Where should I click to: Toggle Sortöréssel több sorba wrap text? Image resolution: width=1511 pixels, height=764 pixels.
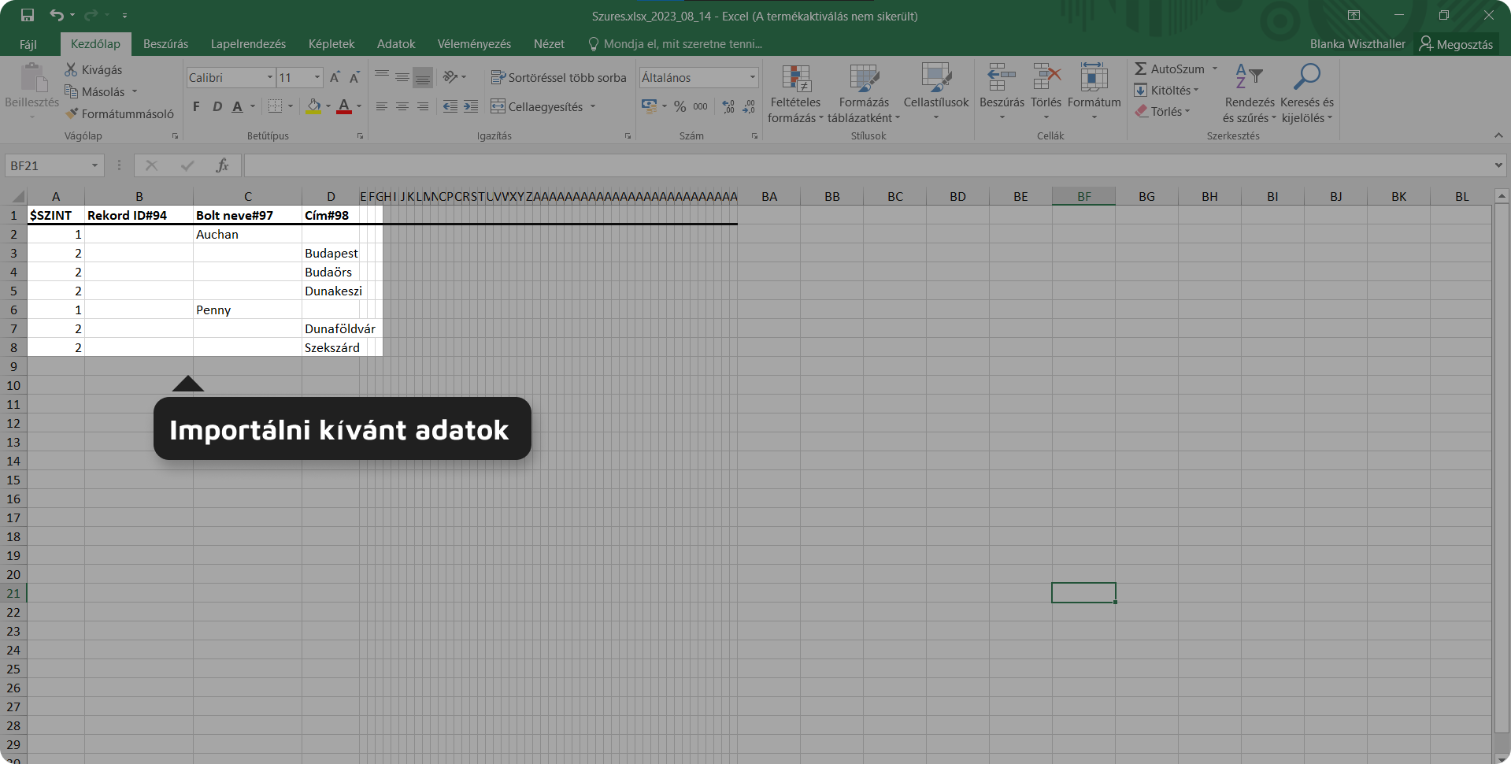[x=558, y=77]
